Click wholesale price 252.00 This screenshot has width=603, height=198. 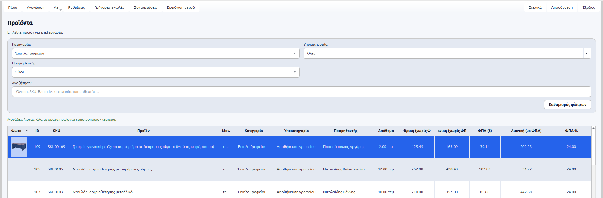(x=417, y=169)
